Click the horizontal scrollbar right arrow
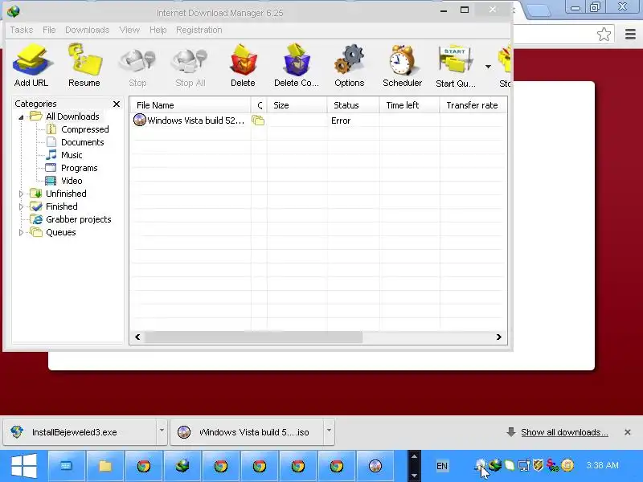The image size is (643, 482). [498, 337]
